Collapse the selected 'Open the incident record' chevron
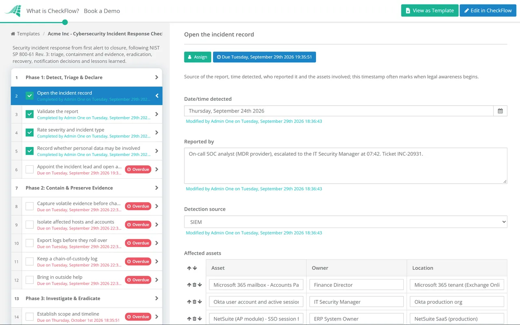This screenshot has width=520, height=325. click(x=157, y=96)
